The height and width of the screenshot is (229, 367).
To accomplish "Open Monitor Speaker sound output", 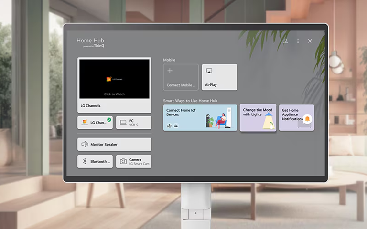I will (x=114, y=144).
